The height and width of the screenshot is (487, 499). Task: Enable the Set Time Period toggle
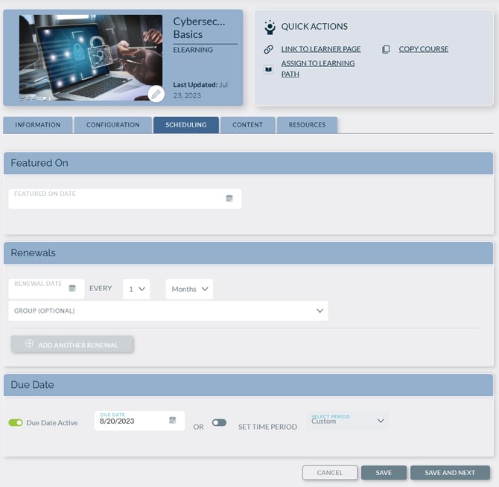pos(219,423)
